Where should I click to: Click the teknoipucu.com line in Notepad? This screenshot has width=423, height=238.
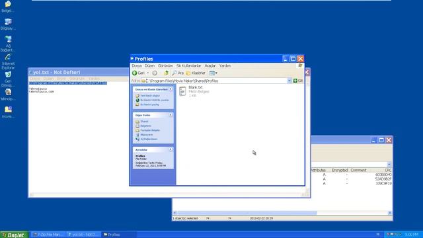[x=41, y=92]
